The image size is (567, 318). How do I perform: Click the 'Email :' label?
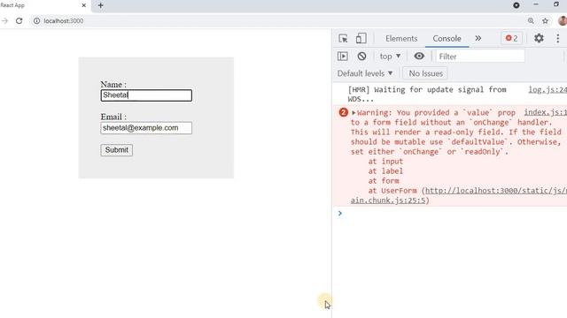coord(113,117)
